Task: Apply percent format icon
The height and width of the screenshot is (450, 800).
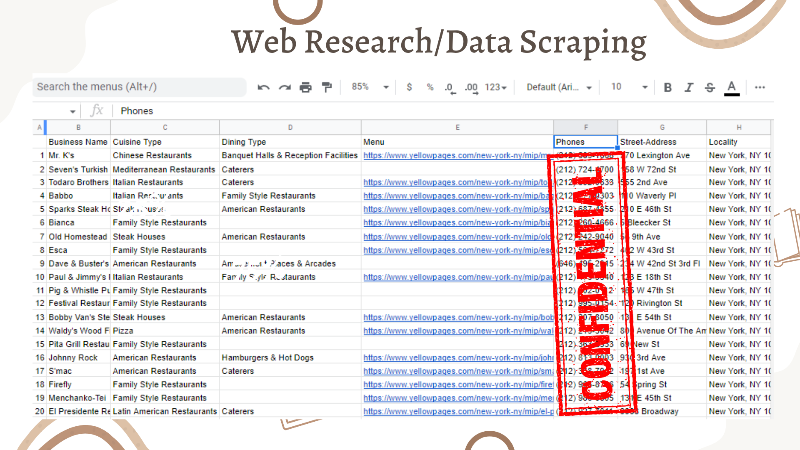Action: [430, 87]
